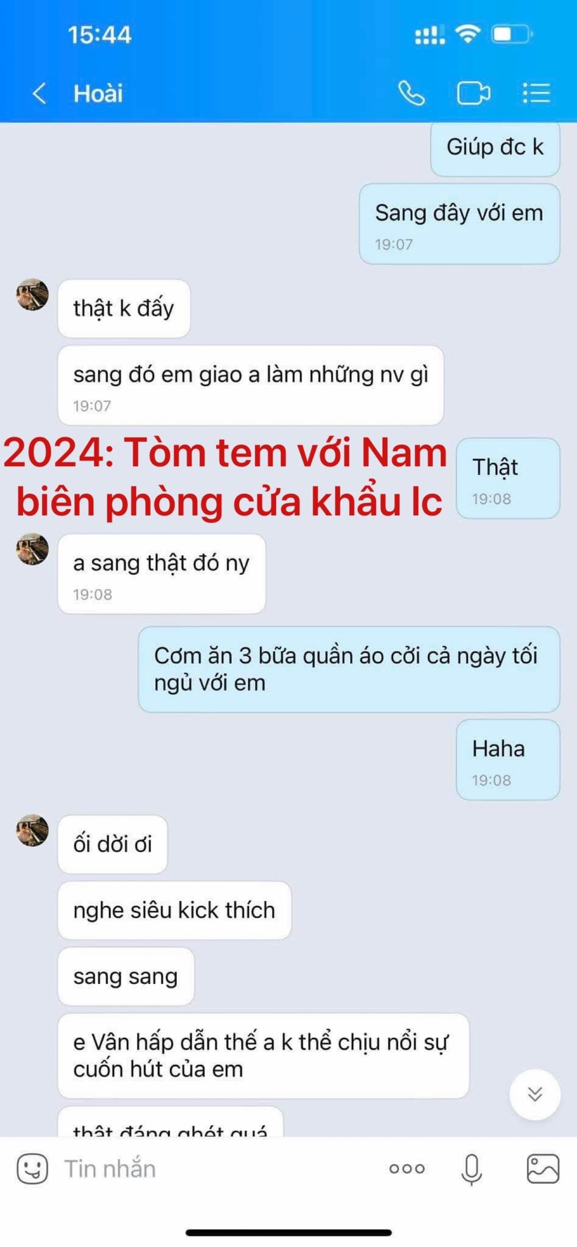Open more options three-dots icon
577x1247 pixels.
[407, 1168]
